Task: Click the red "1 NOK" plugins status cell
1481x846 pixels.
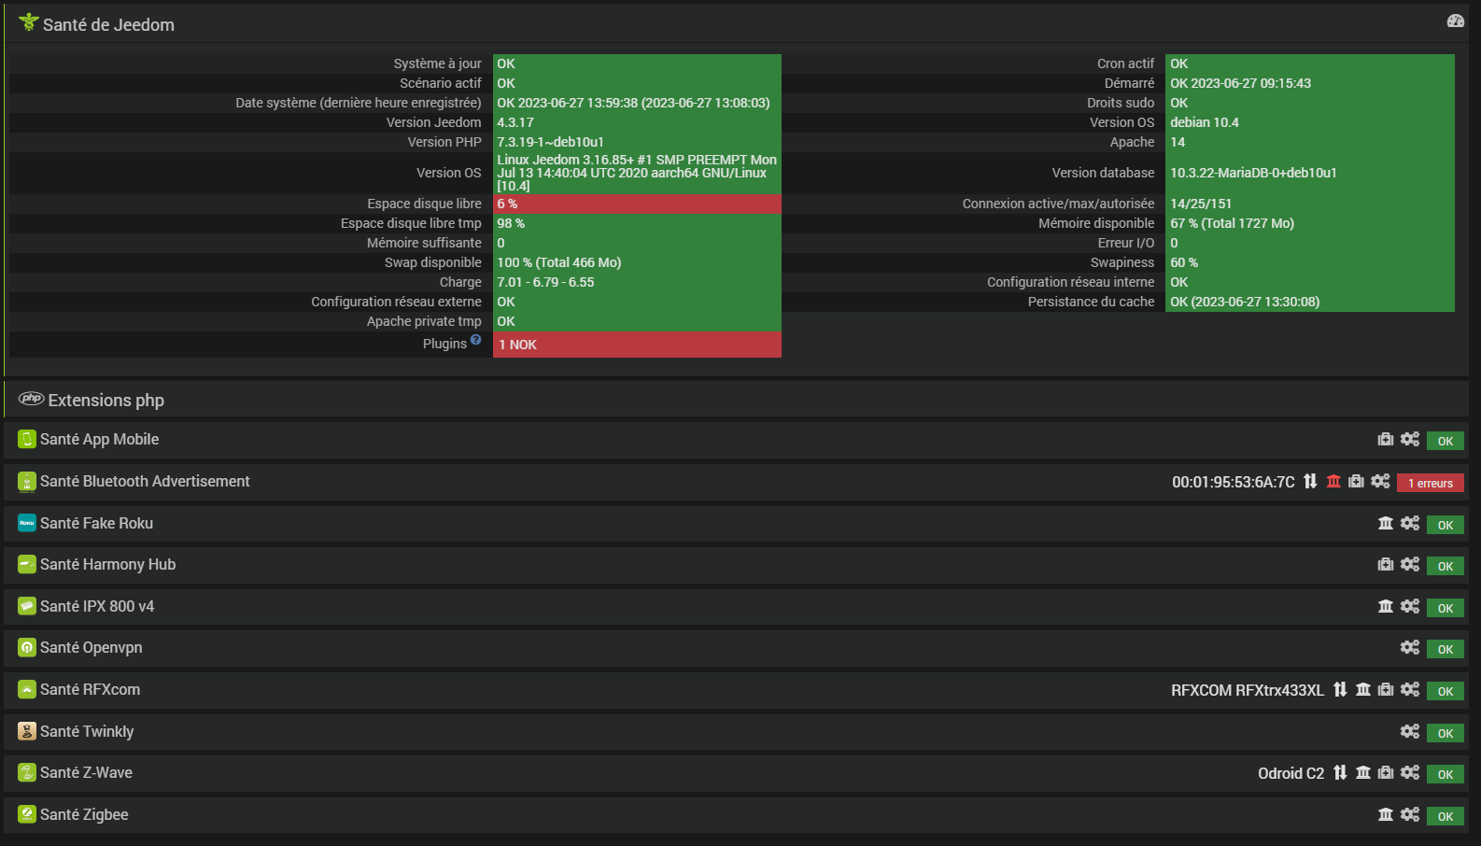Action: click(637, 345)
